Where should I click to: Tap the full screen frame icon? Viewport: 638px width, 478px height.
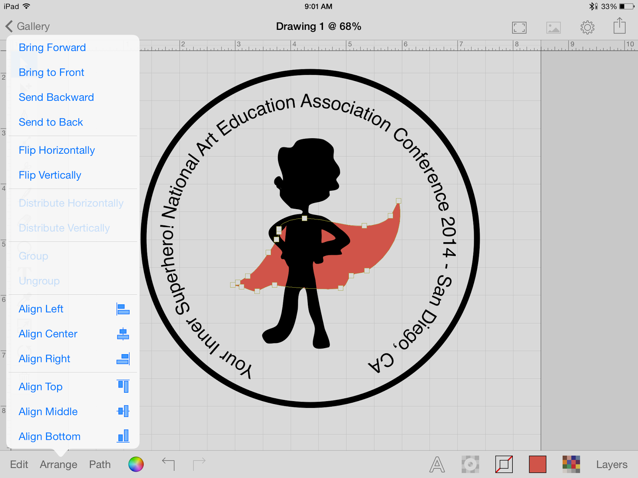point(519,27)
